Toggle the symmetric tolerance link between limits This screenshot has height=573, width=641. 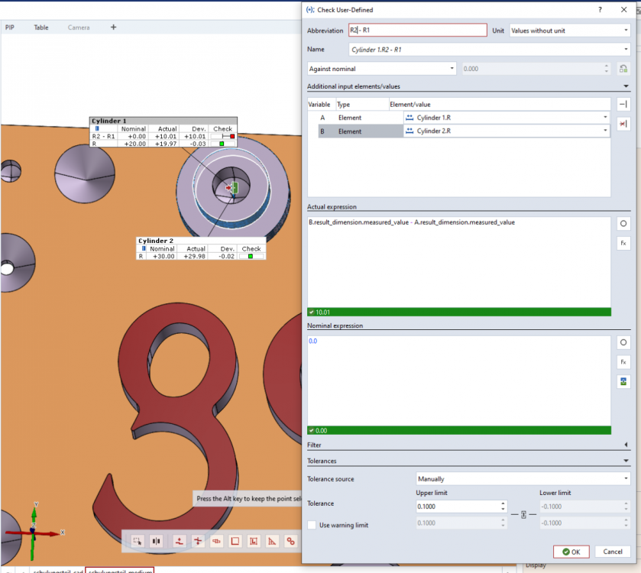click(524, 515)
